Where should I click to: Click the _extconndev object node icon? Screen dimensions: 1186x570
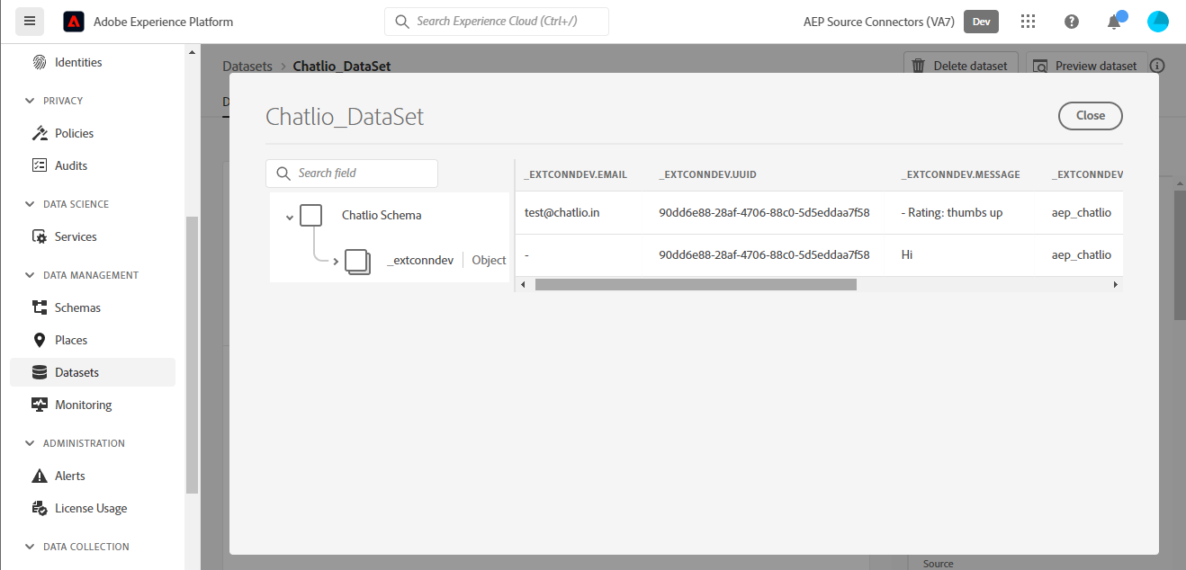(358, 261)
